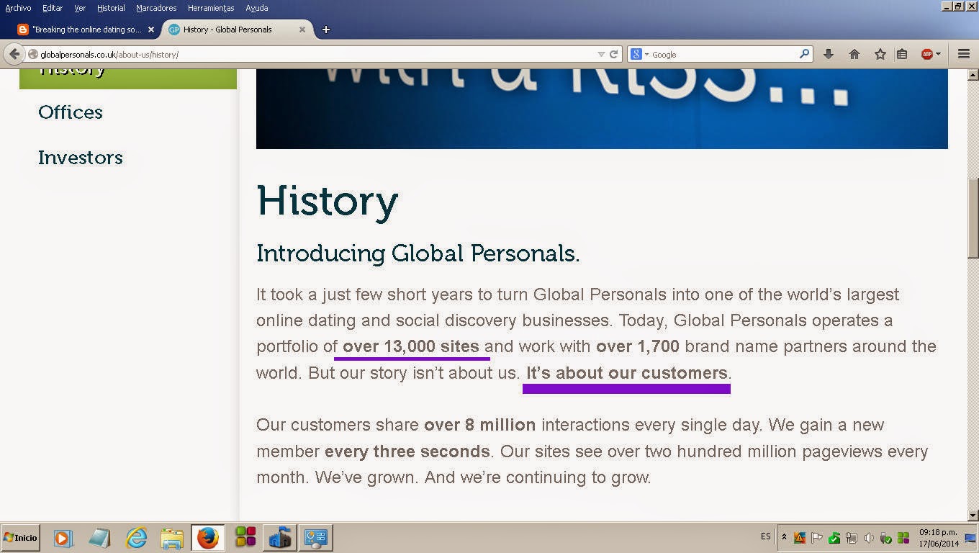Viewport: 979px width, 553px height.
Task: Open the Archivo menu
Action: [18, 8]
